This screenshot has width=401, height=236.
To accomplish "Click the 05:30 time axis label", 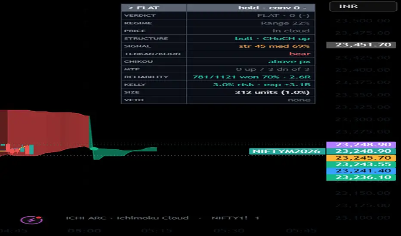I will pyautogui.click(x=229, y=231).
